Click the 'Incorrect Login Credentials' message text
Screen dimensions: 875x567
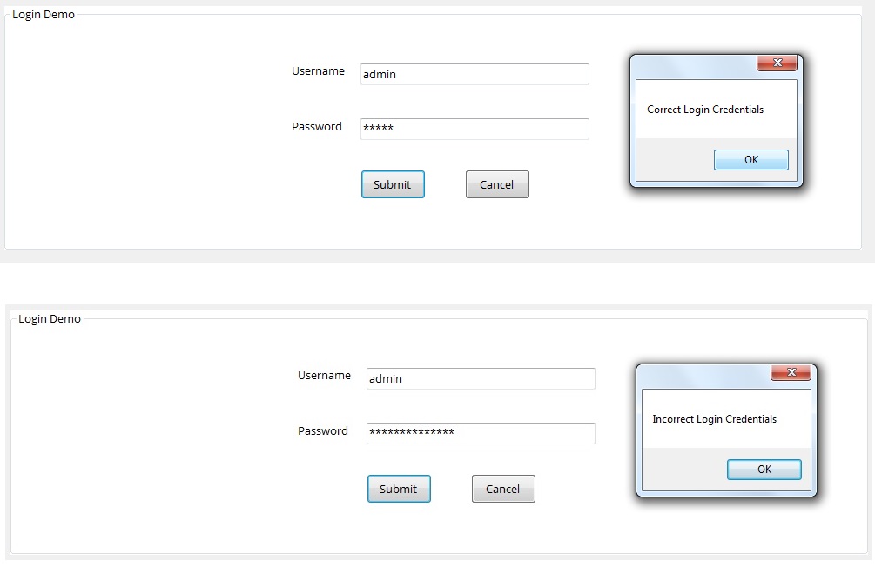714,419
